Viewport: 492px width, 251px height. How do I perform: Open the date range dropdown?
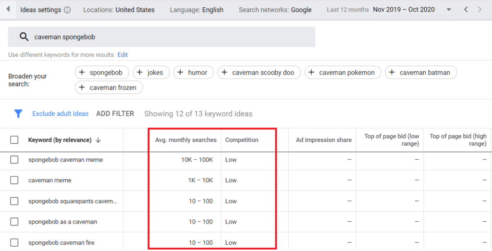click(449, 10)
